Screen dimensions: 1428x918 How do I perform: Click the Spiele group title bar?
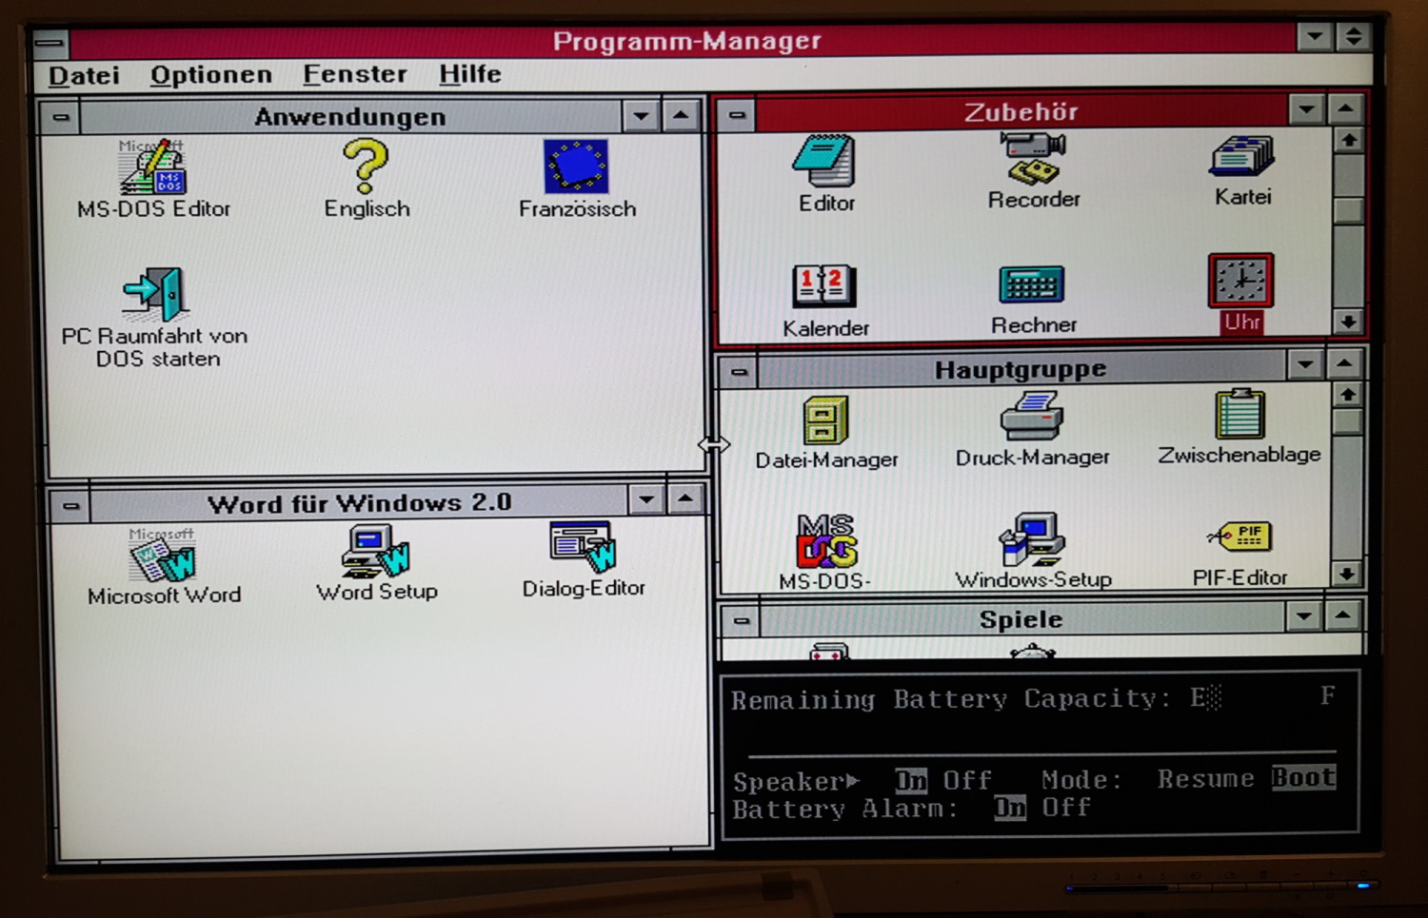pyautogui.click(x=1021, y=619)
